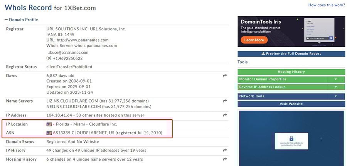Screen dimensions: 347x166
Task: Click the phone number +1.4692250522
Action: [68, 59]
